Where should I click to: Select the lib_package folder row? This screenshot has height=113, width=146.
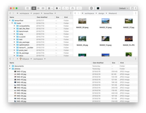[41, 53]
